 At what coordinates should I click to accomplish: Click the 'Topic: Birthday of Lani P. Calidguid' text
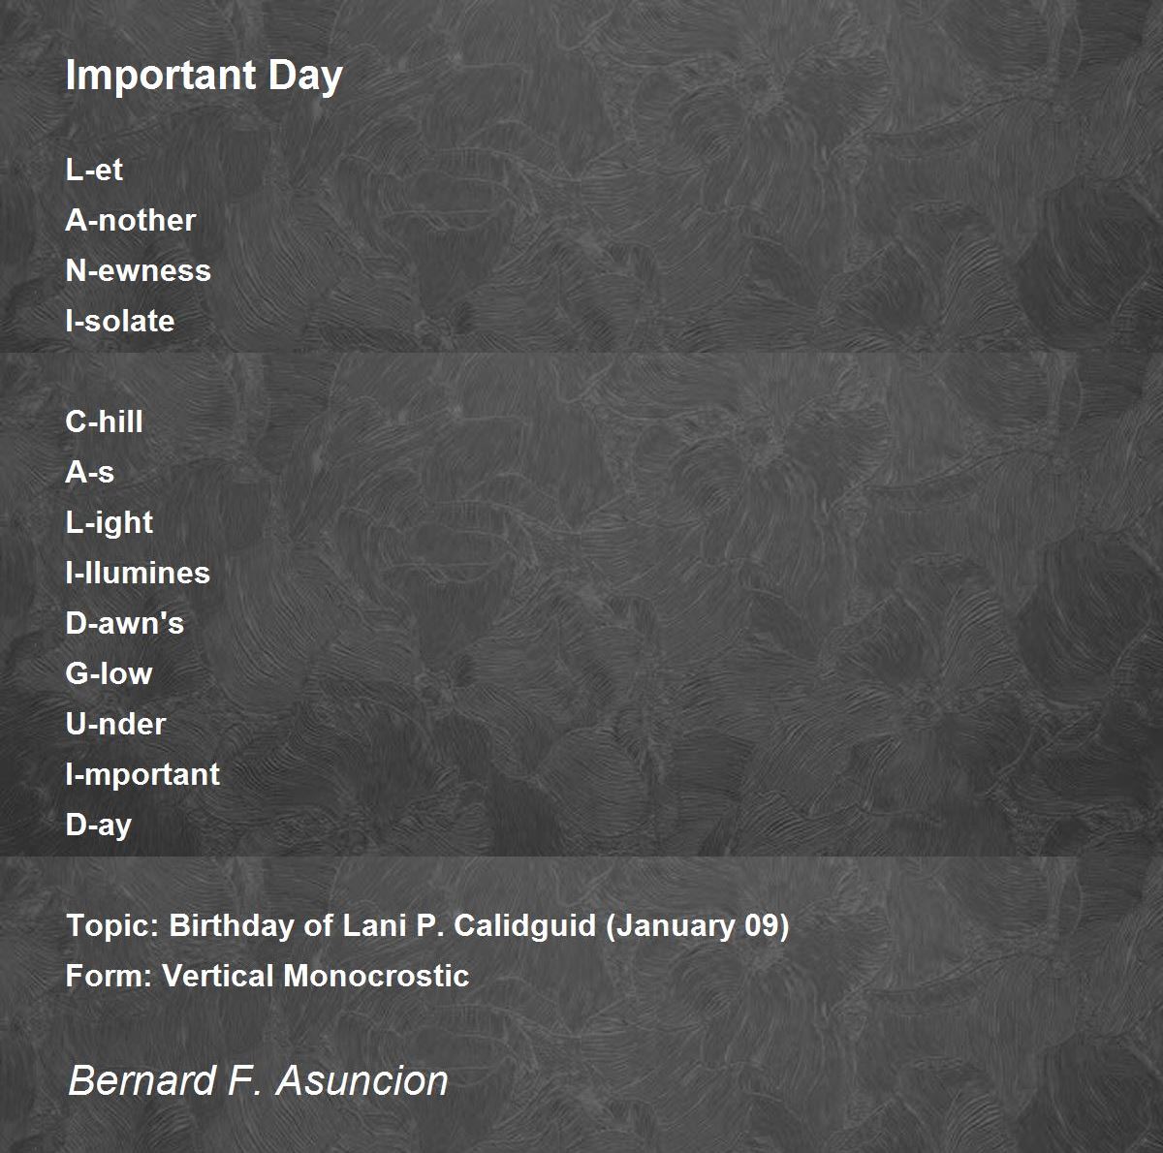pyautogui.click(x=331, y=925)
